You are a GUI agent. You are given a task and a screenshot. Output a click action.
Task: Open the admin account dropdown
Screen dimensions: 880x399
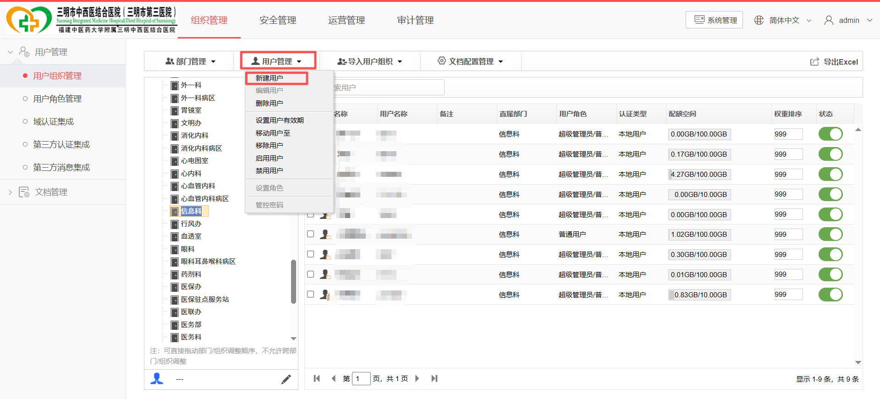tap(848, 20)
